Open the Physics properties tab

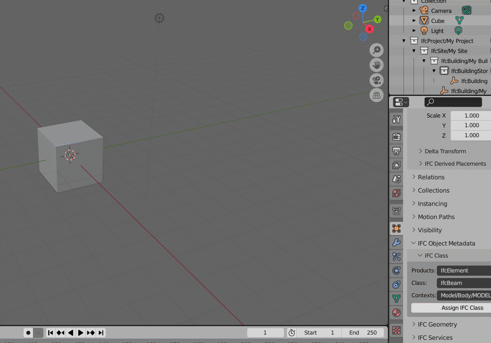tap(396, 270)
